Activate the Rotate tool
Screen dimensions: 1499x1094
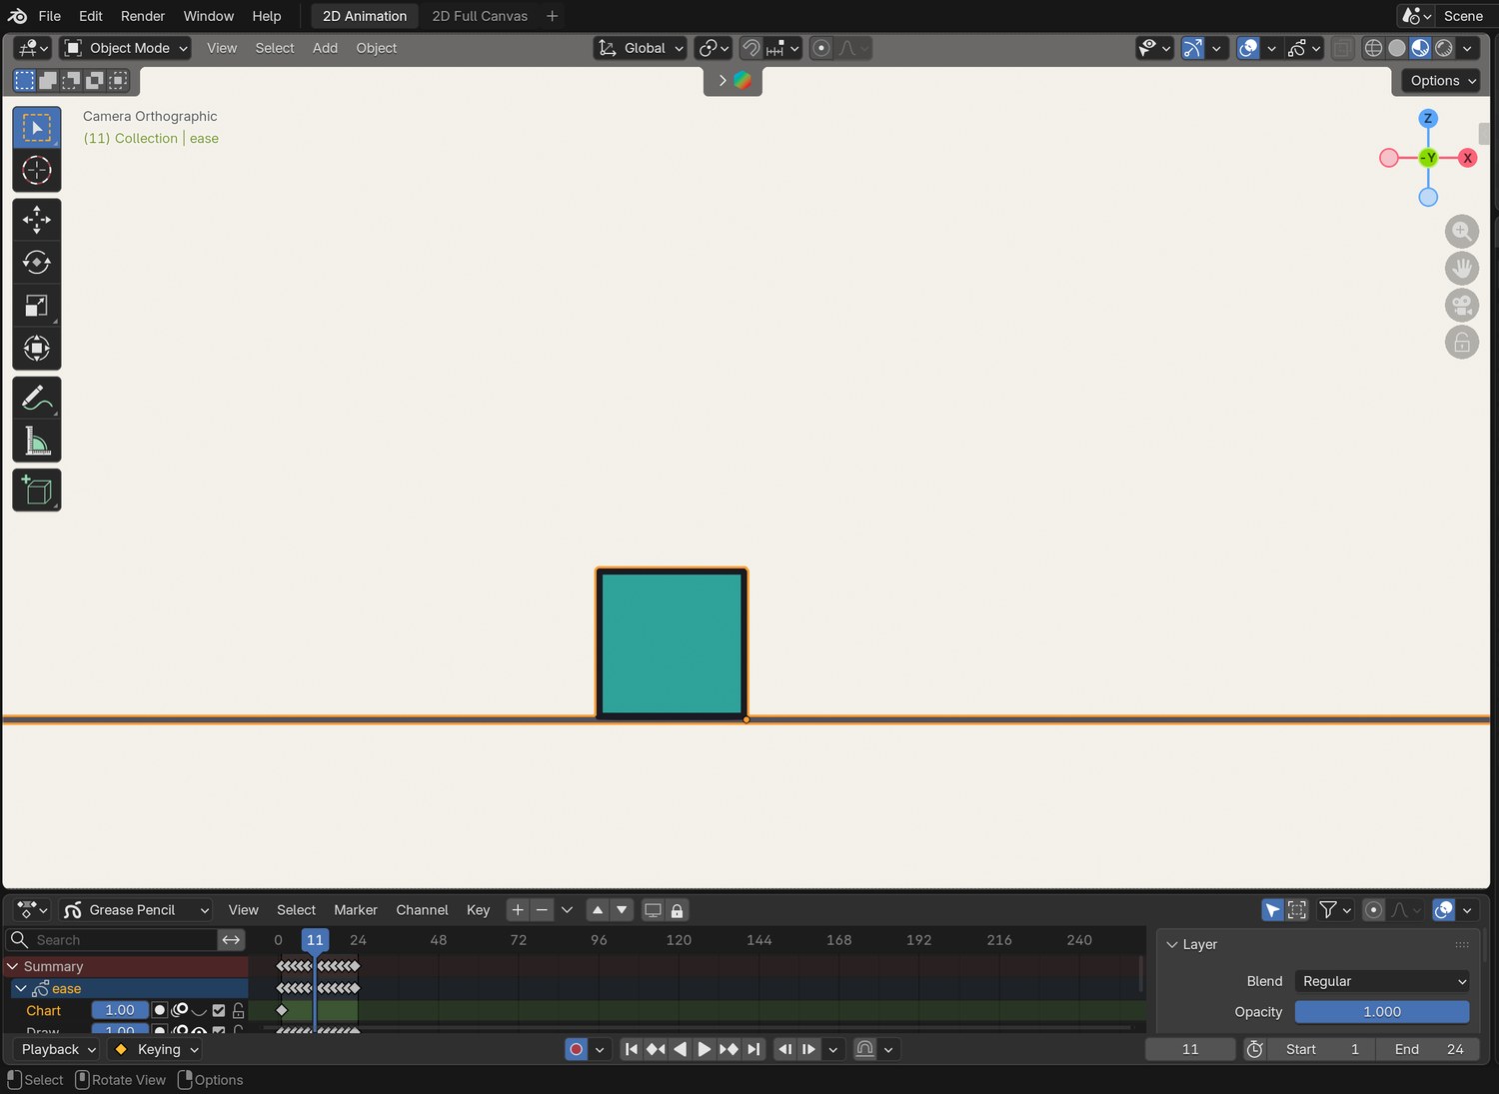pos(37,263)
